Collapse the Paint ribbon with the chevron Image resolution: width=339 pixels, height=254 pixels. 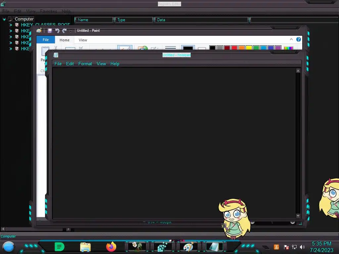291,39
